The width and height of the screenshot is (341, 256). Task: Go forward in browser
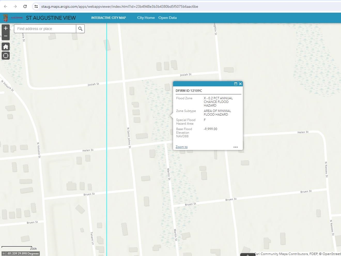(x=15, y=6)
